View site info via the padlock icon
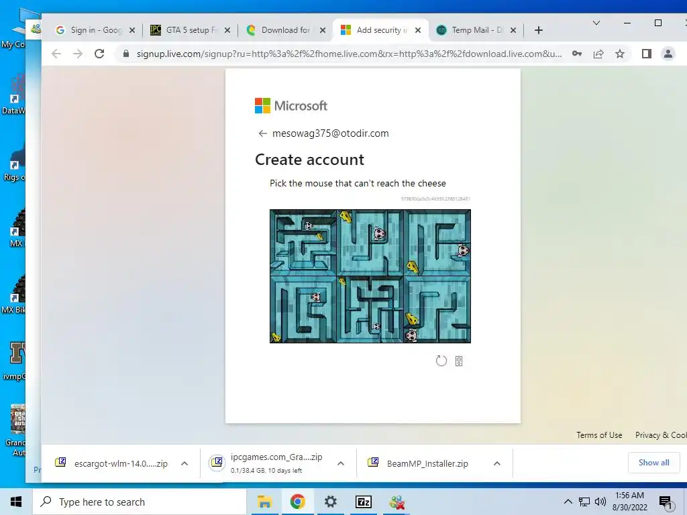Image resolution: width=687 pixels, height=515 pixels. (x=126, y=54)
